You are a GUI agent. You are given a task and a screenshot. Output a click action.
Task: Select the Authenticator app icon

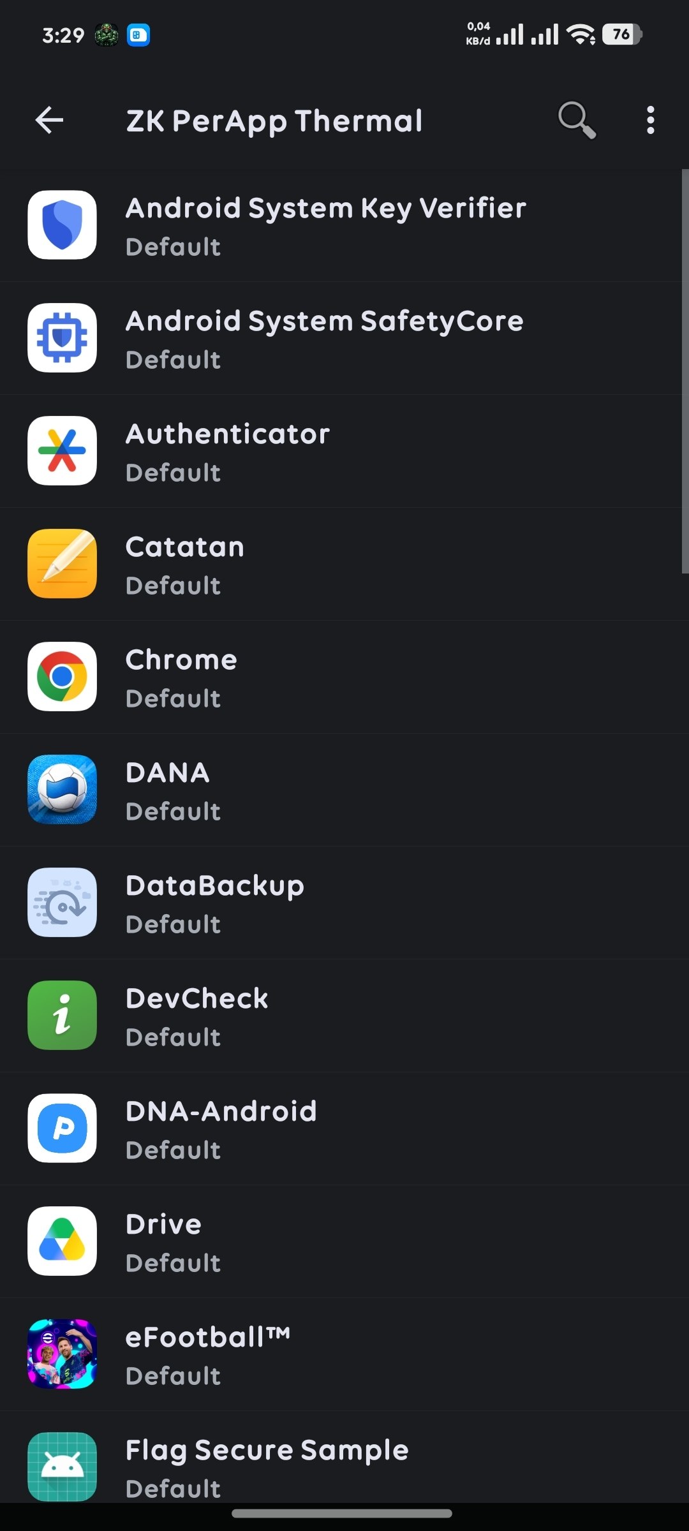click(62, 450)
